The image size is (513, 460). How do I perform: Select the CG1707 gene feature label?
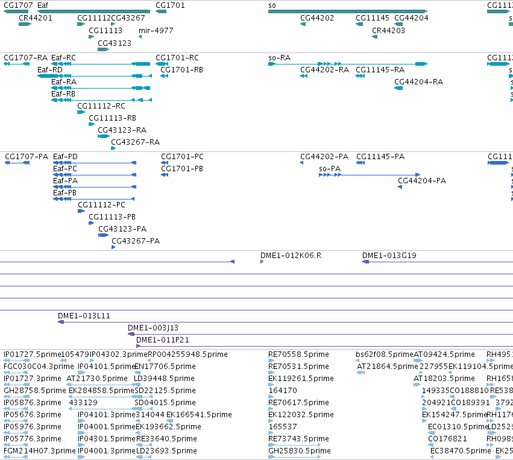click(18, 5)
